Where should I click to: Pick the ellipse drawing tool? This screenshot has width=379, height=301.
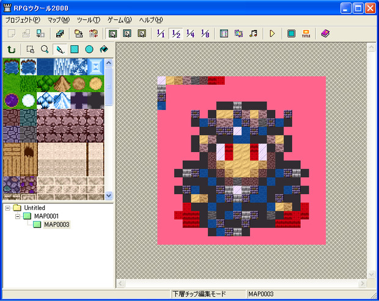point(89,49)
